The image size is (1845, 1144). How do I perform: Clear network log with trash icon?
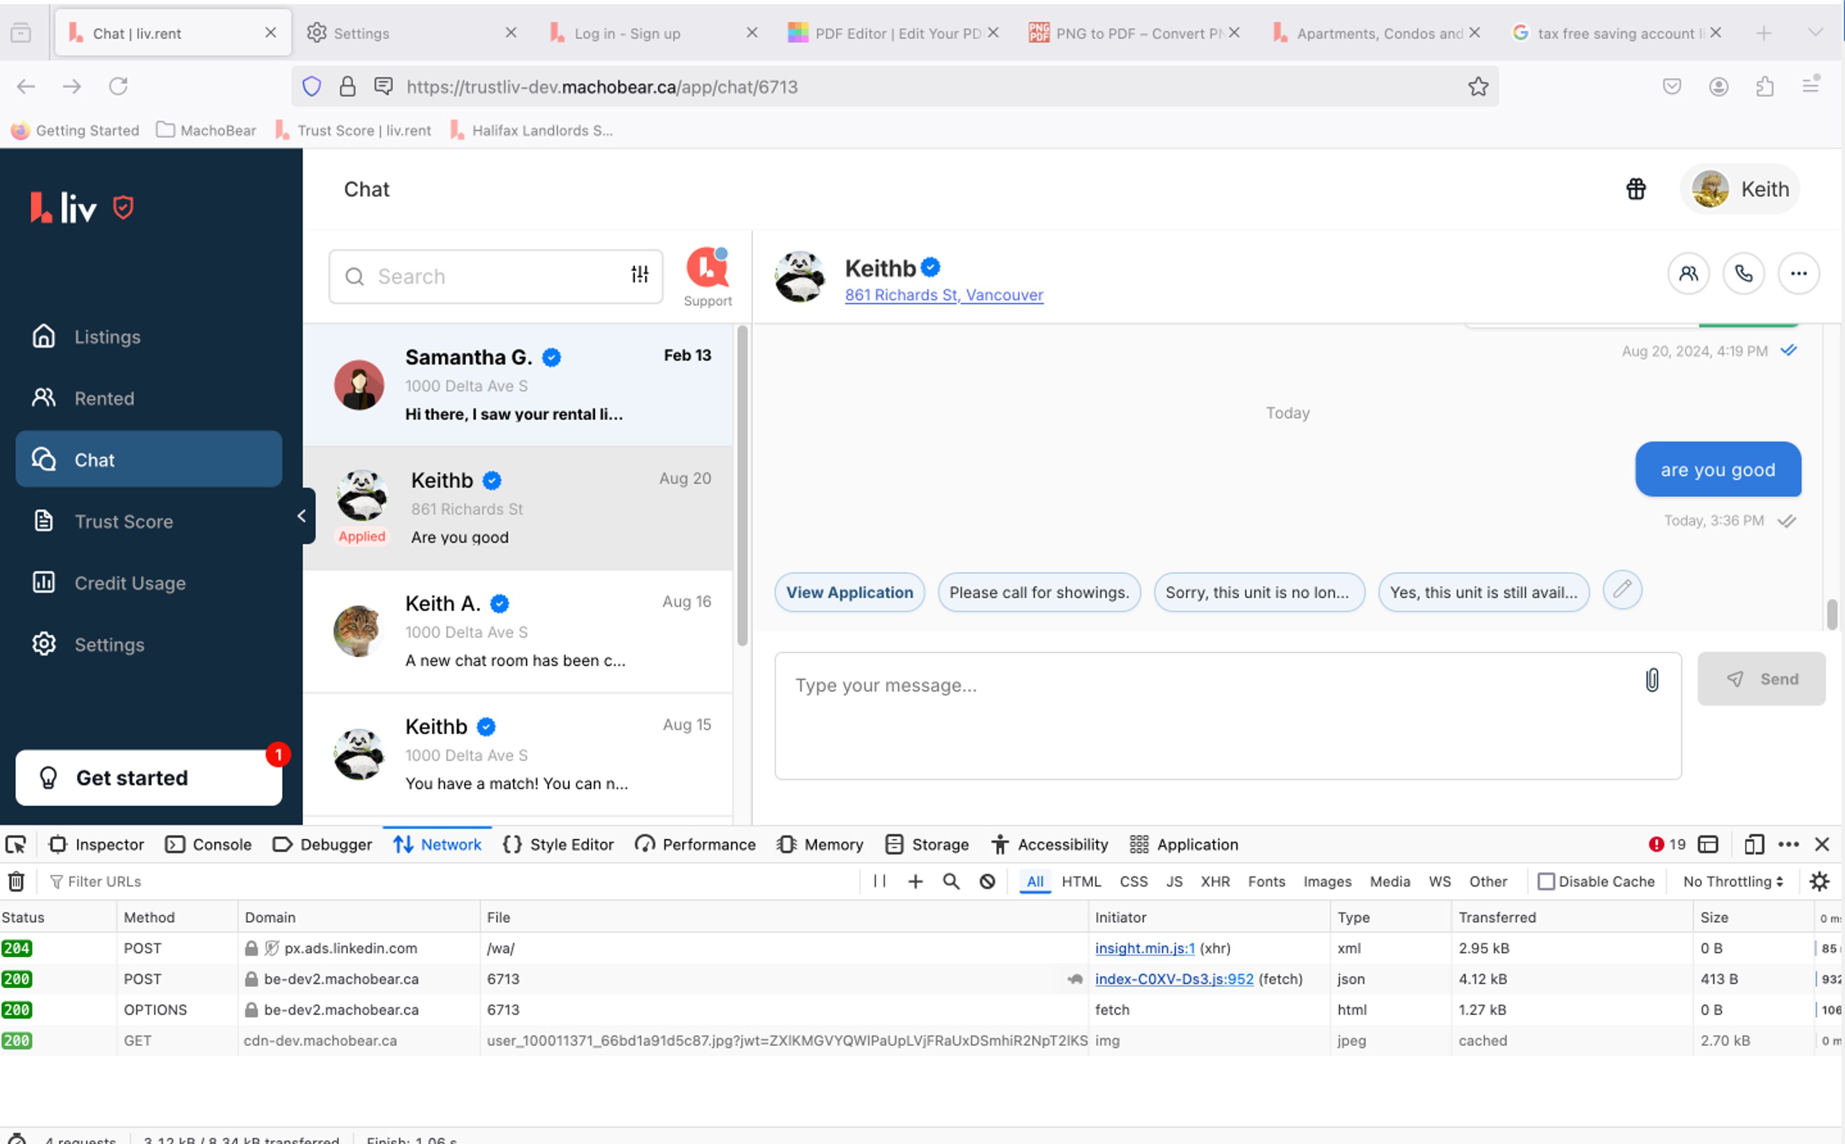(17, 881)
